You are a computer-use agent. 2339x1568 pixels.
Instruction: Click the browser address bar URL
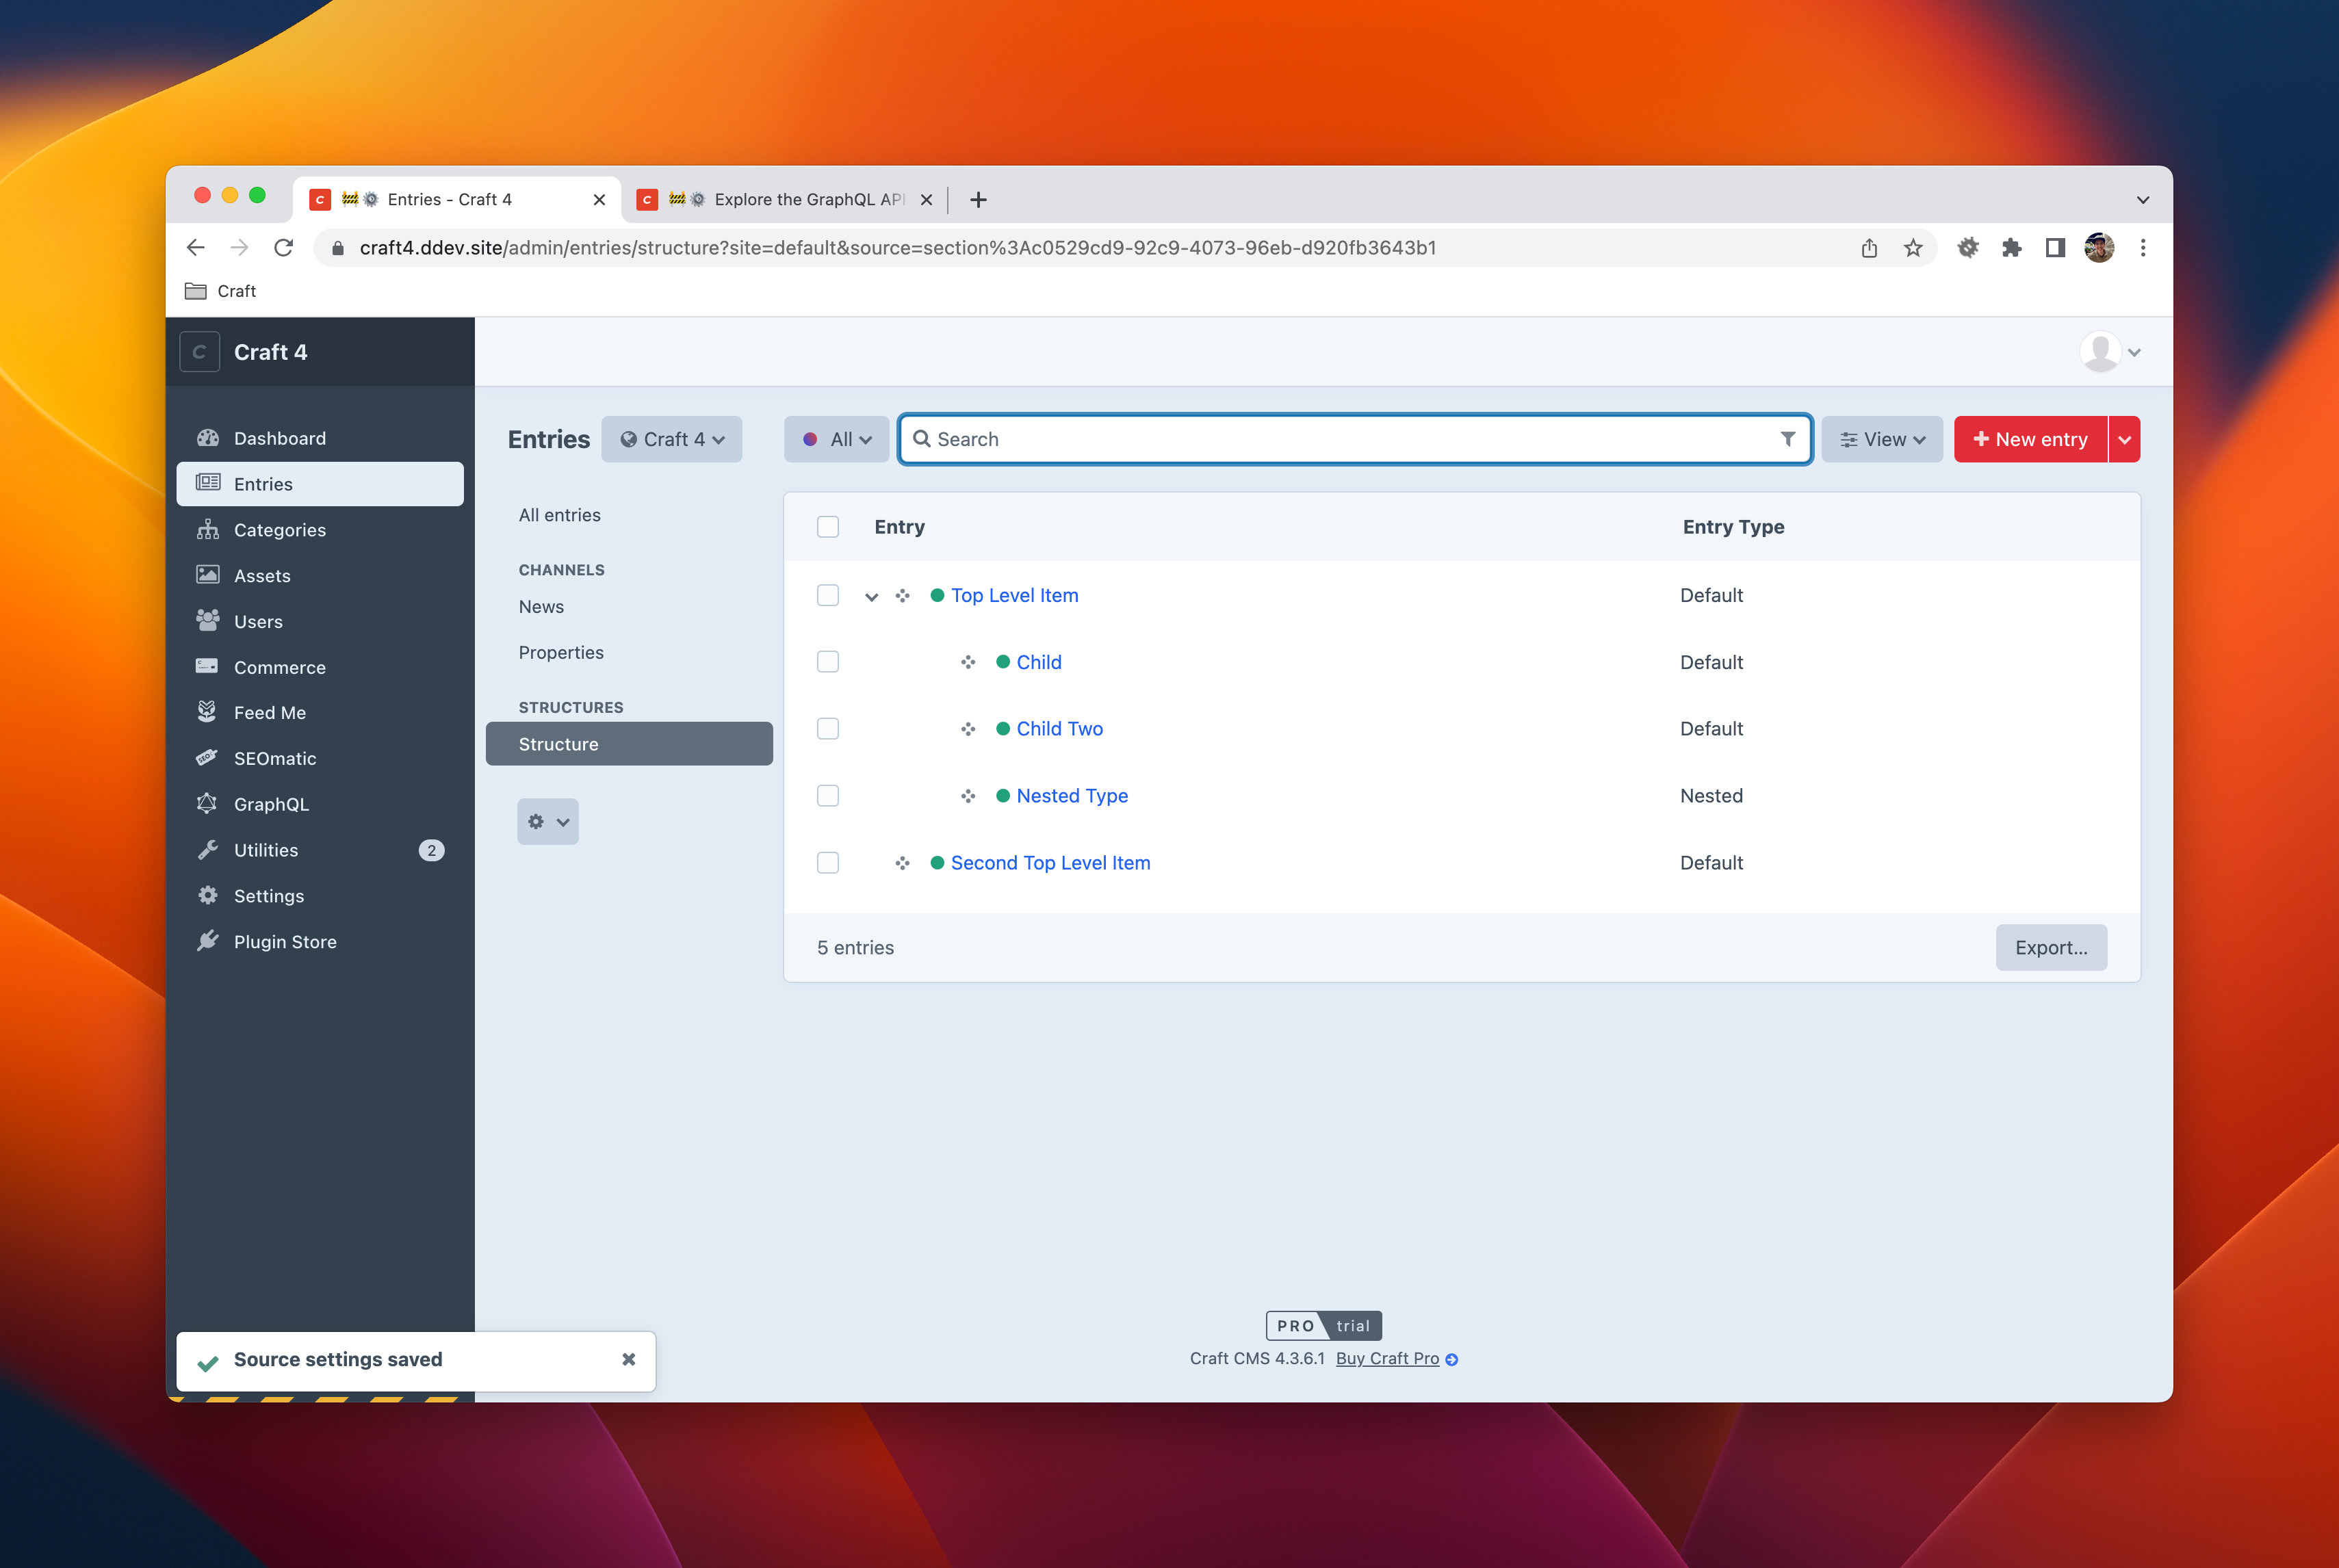(897, 248)
